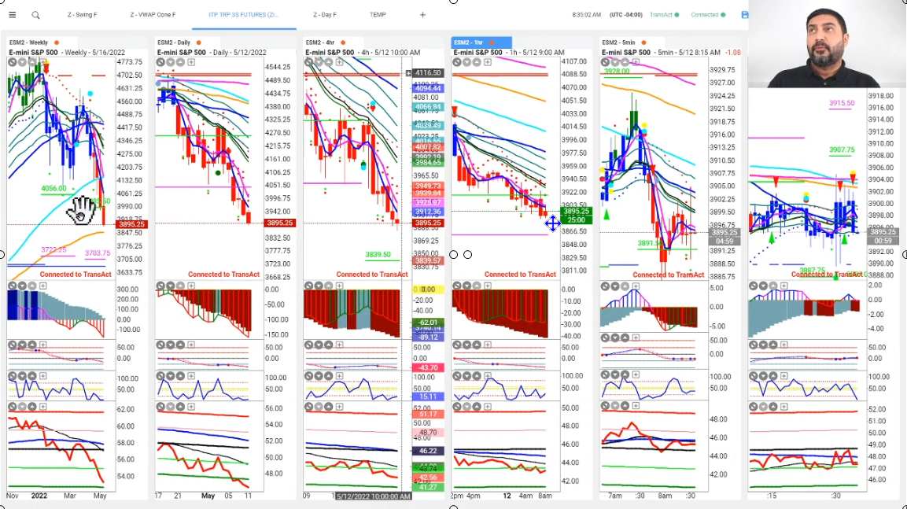Screen dimensions: 907x509
Task: Maximize 1hr price pane with plus box
Action: pyautogui.click(x=488, y=62)
